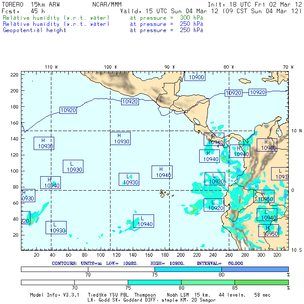This screenshot has height=304, width=304.
Task: Click the "10920" contour label just east of 100 W
Action: coord(130,101)
